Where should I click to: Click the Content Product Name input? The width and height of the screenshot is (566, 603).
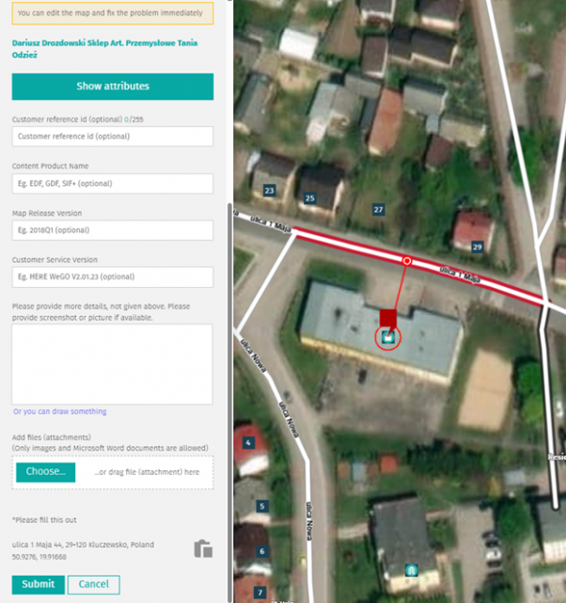113,183
